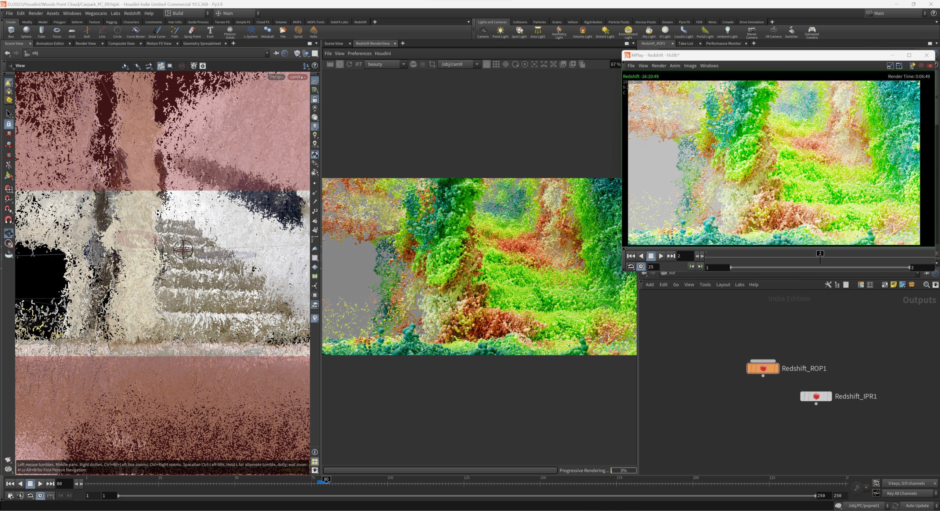Add a VR Camera
The height and width of the screenshot is (511, 940).
[773, 32]
